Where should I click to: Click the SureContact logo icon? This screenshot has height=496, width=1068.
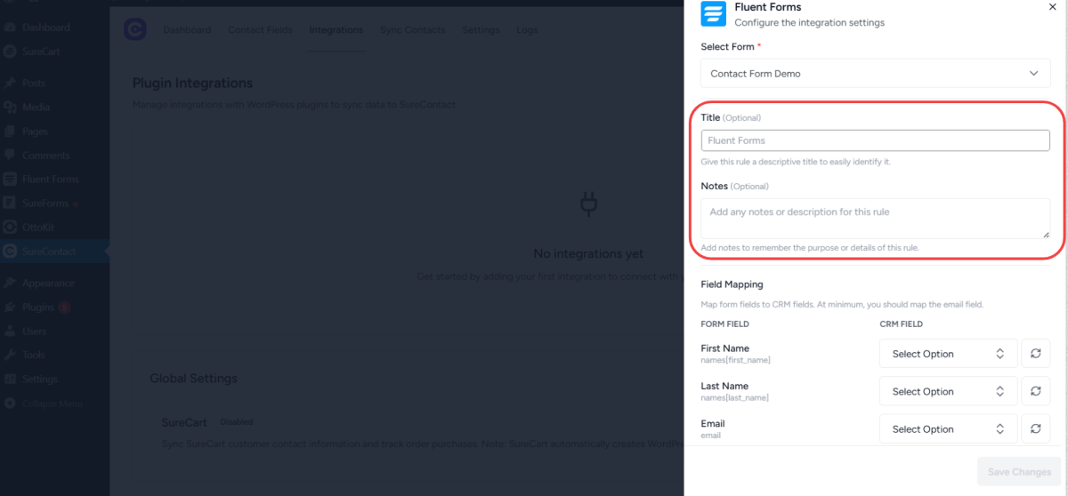(134, 29)
